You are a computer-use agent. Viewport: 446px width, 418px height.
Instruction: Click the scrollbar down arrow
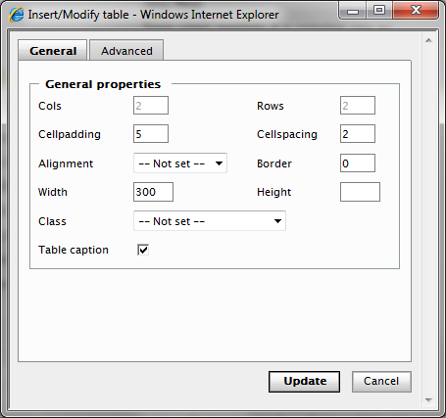(x=428, y=400)
